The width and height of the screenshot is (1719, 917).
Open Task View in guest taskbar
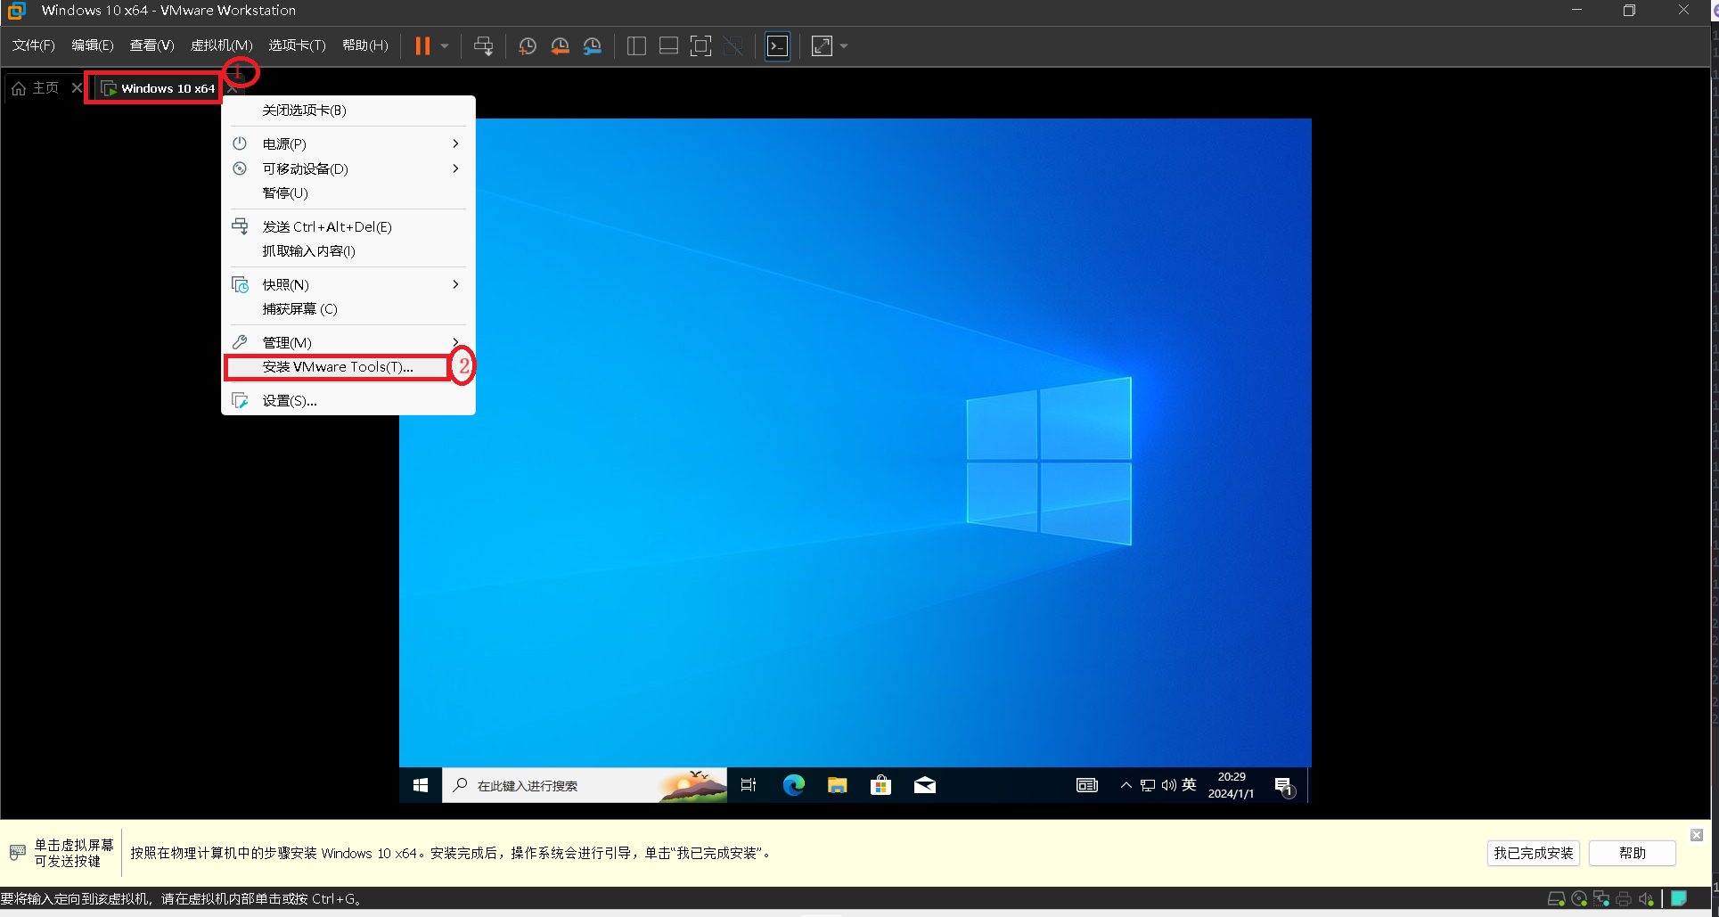(749, 785)
